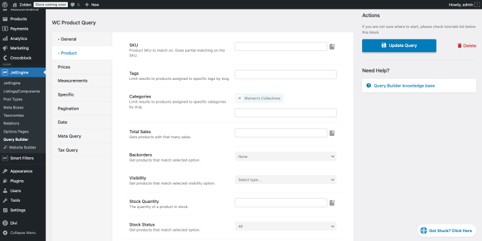482x241 pixels.
Task: Click the lifebuoy Got Stuck icon
Action: pos(424,230)
